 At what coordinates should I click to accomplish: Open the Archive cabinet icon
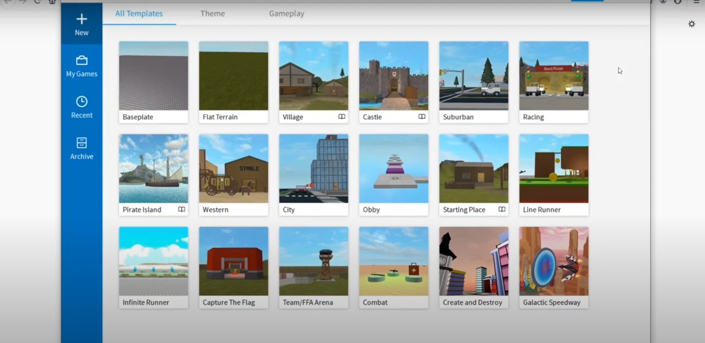(x=81, y=143)
